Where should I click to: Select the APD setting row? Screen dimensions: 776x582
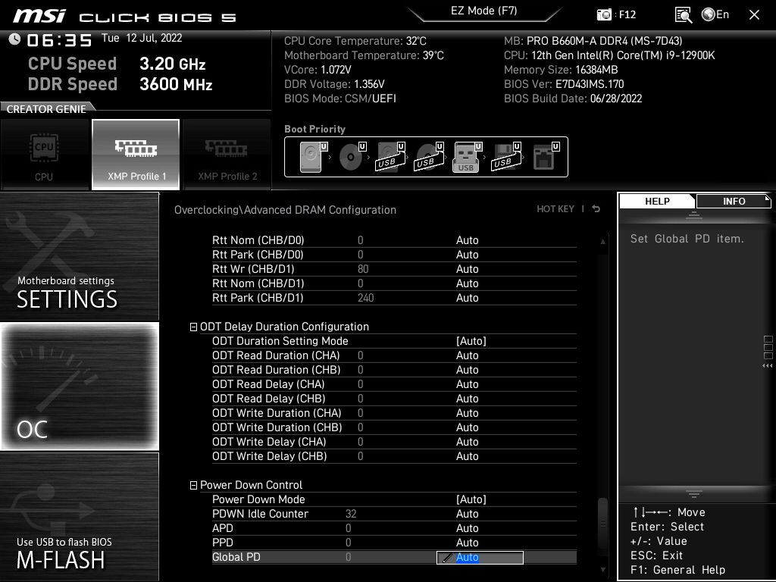[x=394, y=528]
